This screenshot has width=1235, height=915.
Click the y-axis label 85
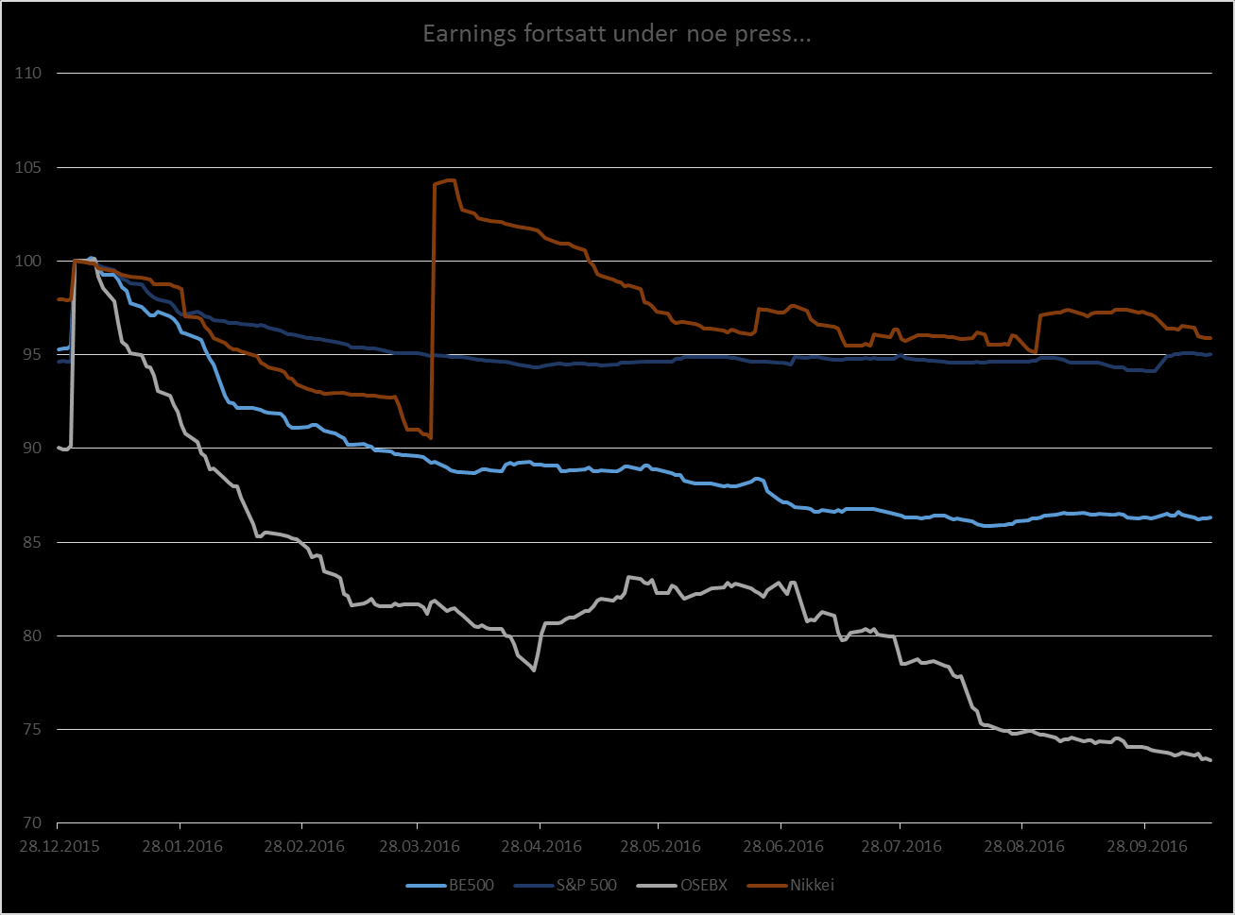coord(33,542)
